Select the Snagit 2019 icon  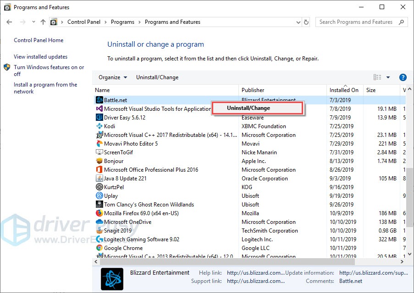point(99,231)
